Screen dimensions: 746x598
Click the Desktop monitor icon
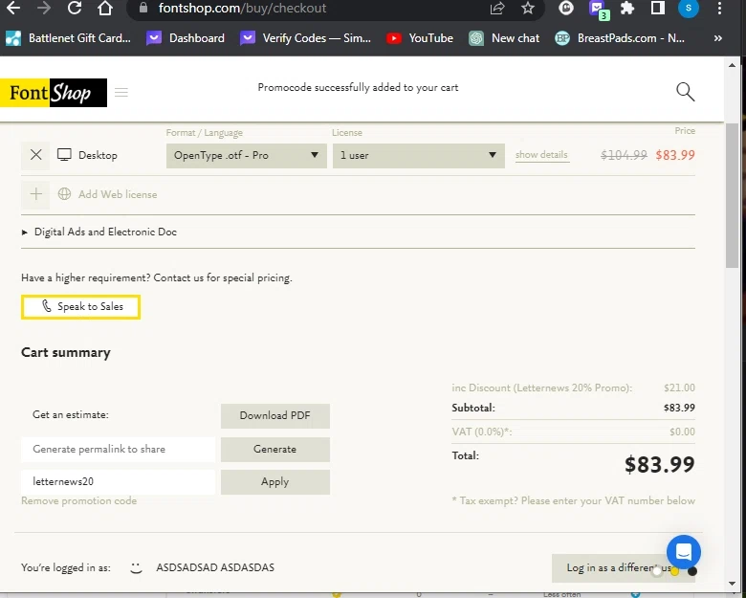point(64,155)
